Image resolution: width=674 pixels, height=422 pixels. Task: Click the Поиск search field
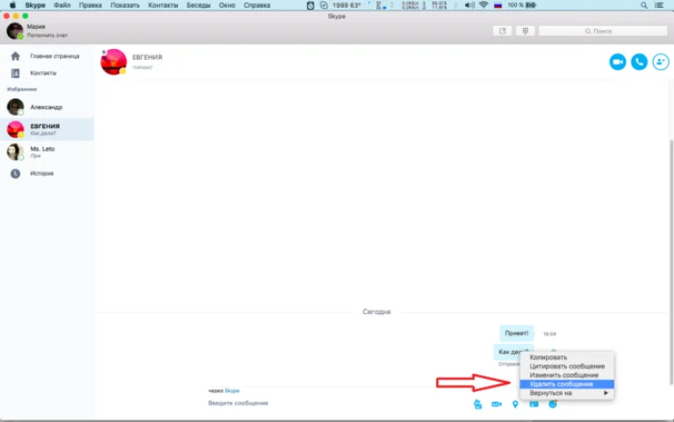[x=603, y=31]
